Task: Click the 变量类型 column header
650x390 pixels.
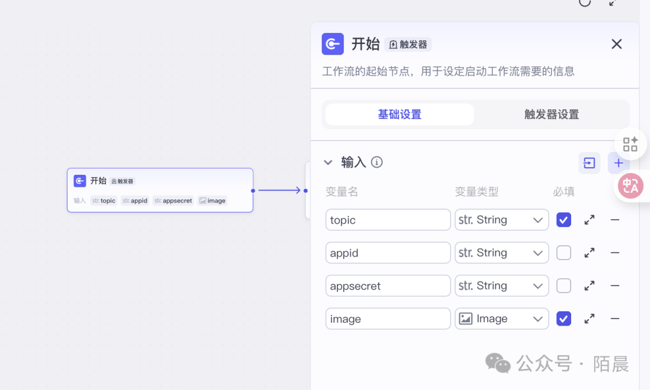Action: pos(476,192)
